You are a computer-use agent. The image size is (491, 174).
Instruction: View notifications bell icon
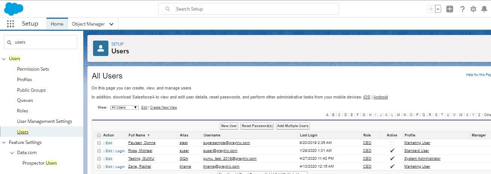pyautogui.click(x=484, y=9)
